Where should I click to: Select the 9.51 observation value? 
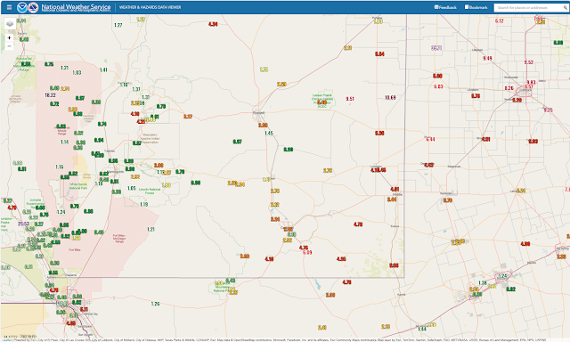click(350, 99)
